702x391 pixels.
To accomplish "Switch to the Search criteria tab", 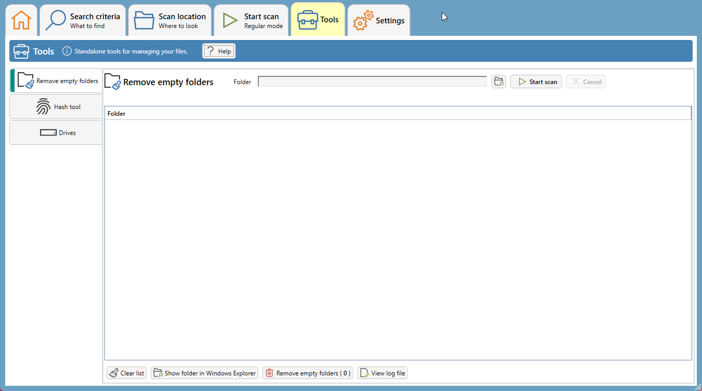I will coord(83,20).
